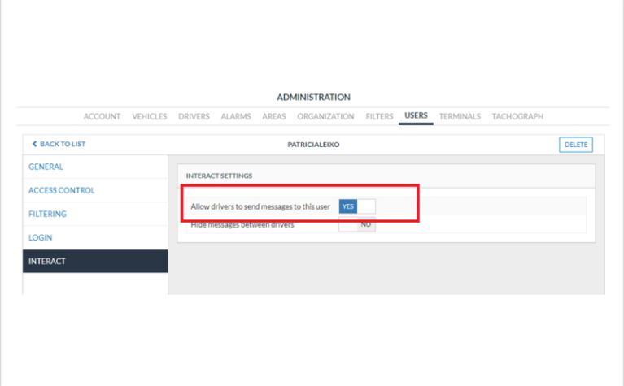Switch to the Filters tab
Viewport: 624px width, 386px height.
click(379, 116)
